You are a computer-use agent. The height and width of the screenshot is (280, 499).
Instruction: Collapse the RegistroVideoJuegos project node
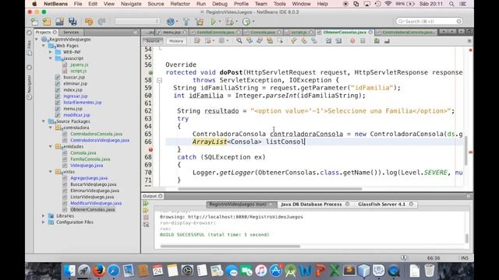coord(37,40)
